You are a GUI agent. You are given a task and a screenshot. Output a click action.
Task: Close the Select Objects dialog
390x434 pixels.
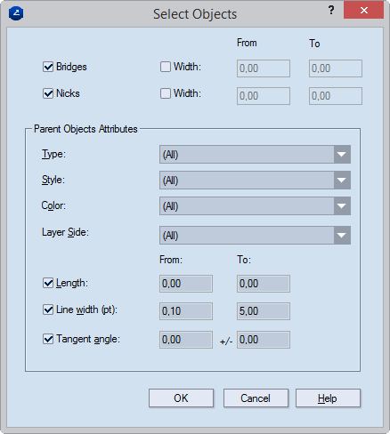pos(363,10)
